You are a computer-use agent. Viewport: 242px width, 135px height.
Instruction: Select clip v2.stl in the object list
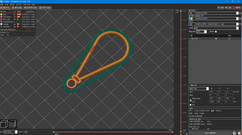coord(194,39)
